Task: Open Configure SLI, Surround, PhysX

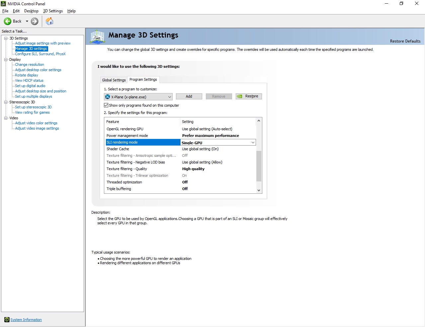Action: pos(40,54)
